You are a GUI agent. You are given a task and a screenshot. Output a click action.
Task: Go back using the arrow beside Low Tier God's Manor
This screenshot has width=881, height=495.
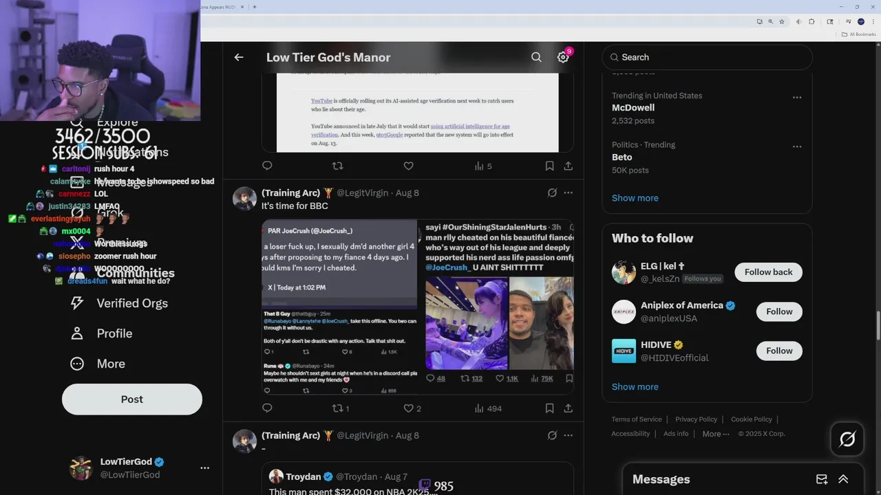(239, 58)
